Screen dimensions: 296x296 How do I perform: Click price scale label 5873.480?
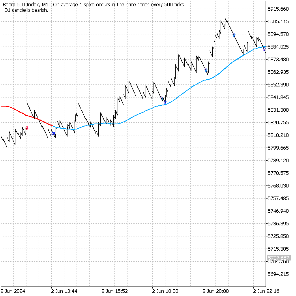[x=278, y=60]
